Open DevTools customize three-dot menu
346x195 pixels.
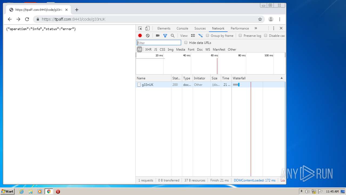(274, 28)
